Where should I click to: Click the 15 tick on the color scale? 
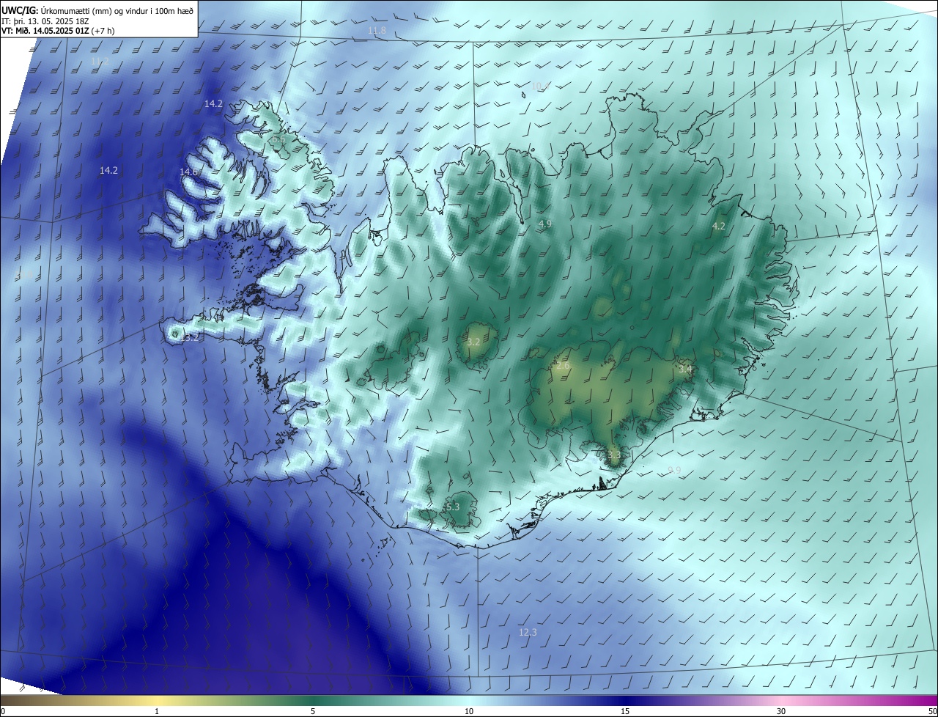[625, 712]
